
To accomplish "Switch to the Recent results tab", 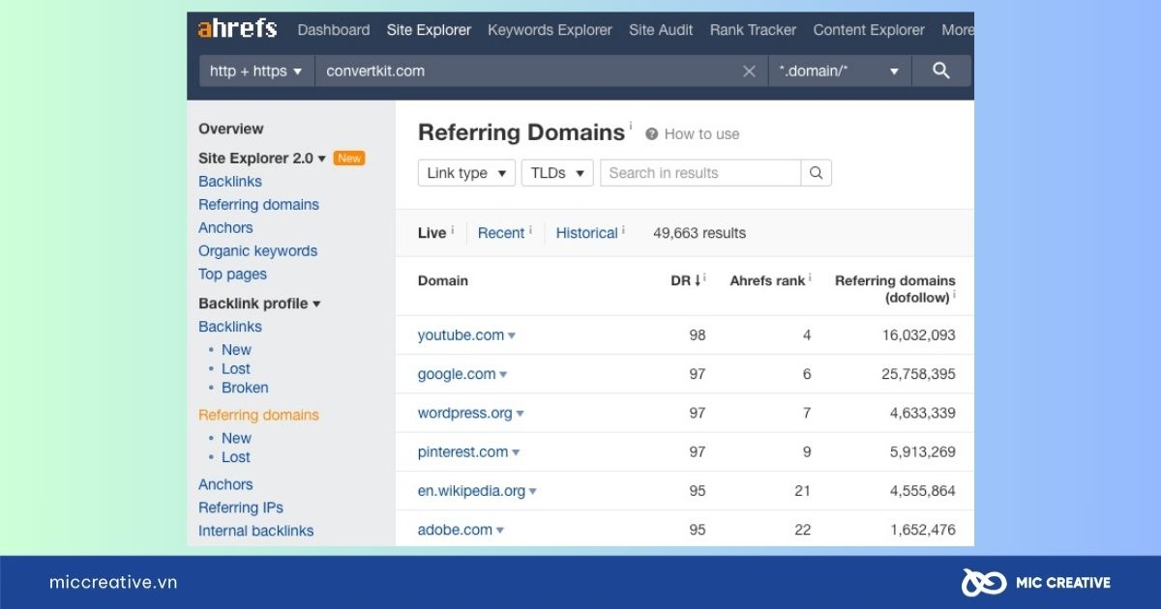I will click(x=501, y=233).
